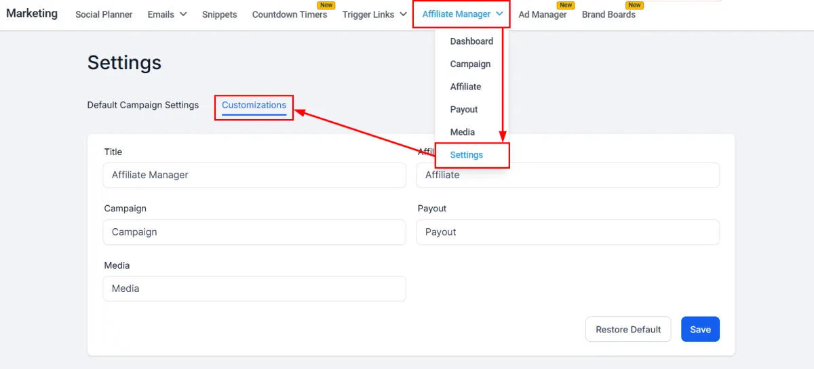Focus the Title field containing Affiliate Manager

pyautogui.click(x=254, y=175)
